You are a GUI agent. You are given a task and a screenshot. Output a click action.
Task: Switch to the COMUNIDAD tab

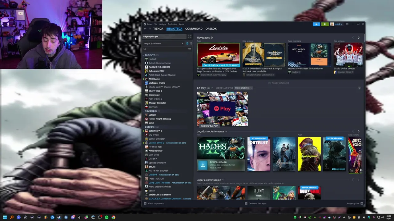(194, 29)
